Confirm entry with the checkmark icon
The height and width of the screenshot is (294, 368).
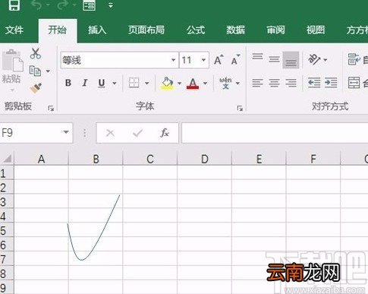137,133
